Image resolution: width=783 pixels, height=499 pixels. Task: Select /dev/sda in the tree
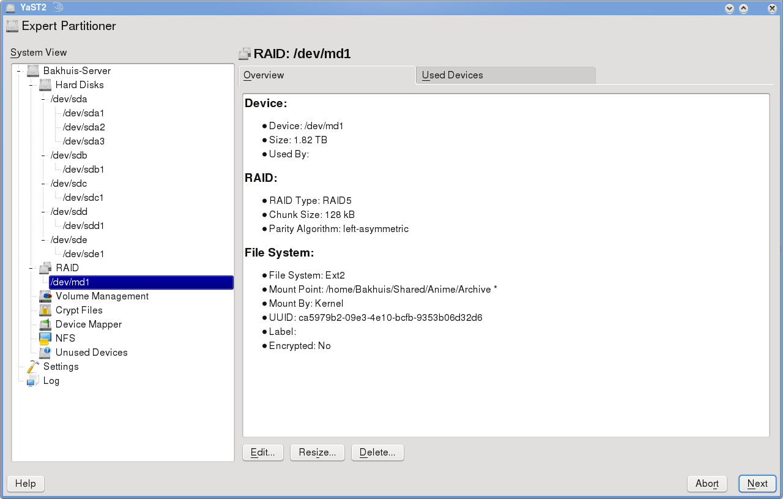(x=69, y=99)
